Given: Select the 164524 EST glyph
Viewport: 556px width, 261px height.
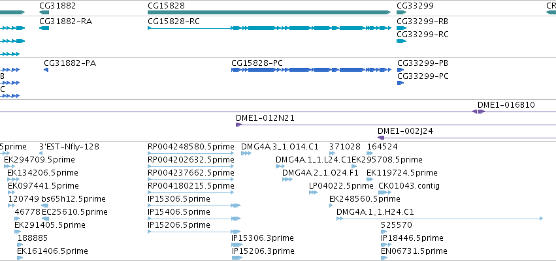Looking at the screenshot, I should point(370,153).
